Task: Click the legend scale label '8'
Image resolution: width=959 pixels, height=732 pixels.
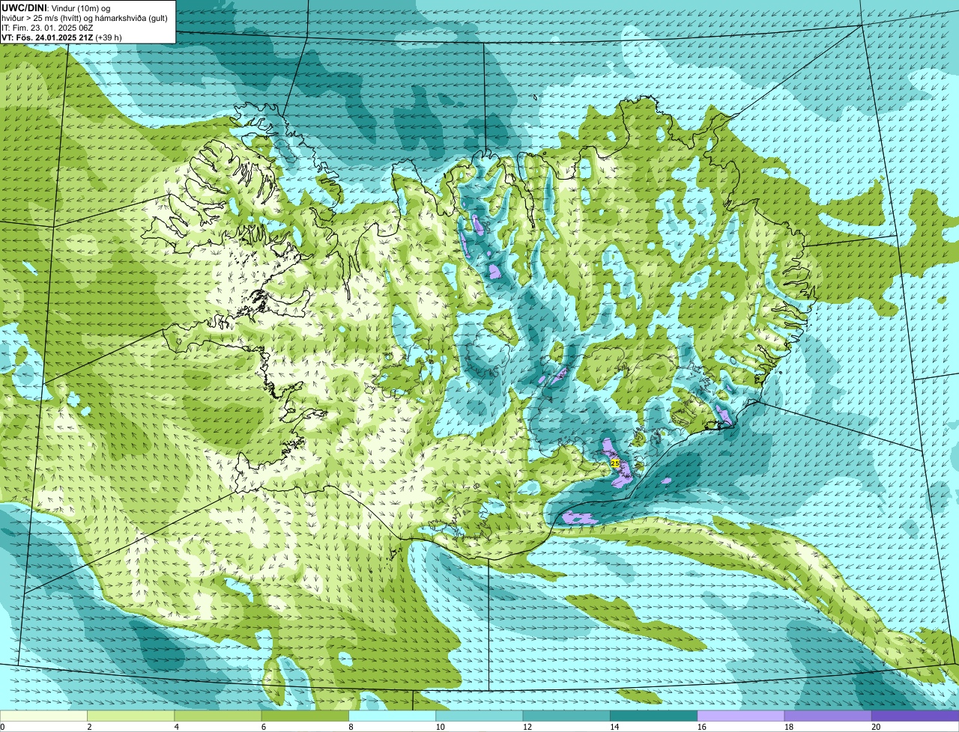Action: click(x=351, y=727)
